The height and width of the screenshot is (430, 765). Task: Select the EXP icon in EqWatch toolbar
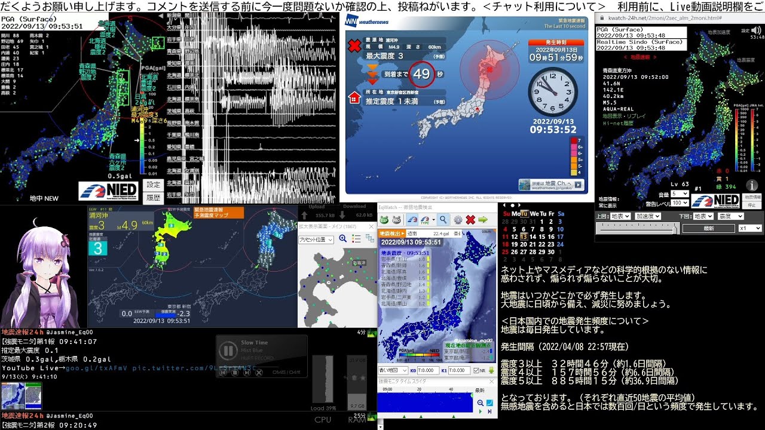point(384,219)
